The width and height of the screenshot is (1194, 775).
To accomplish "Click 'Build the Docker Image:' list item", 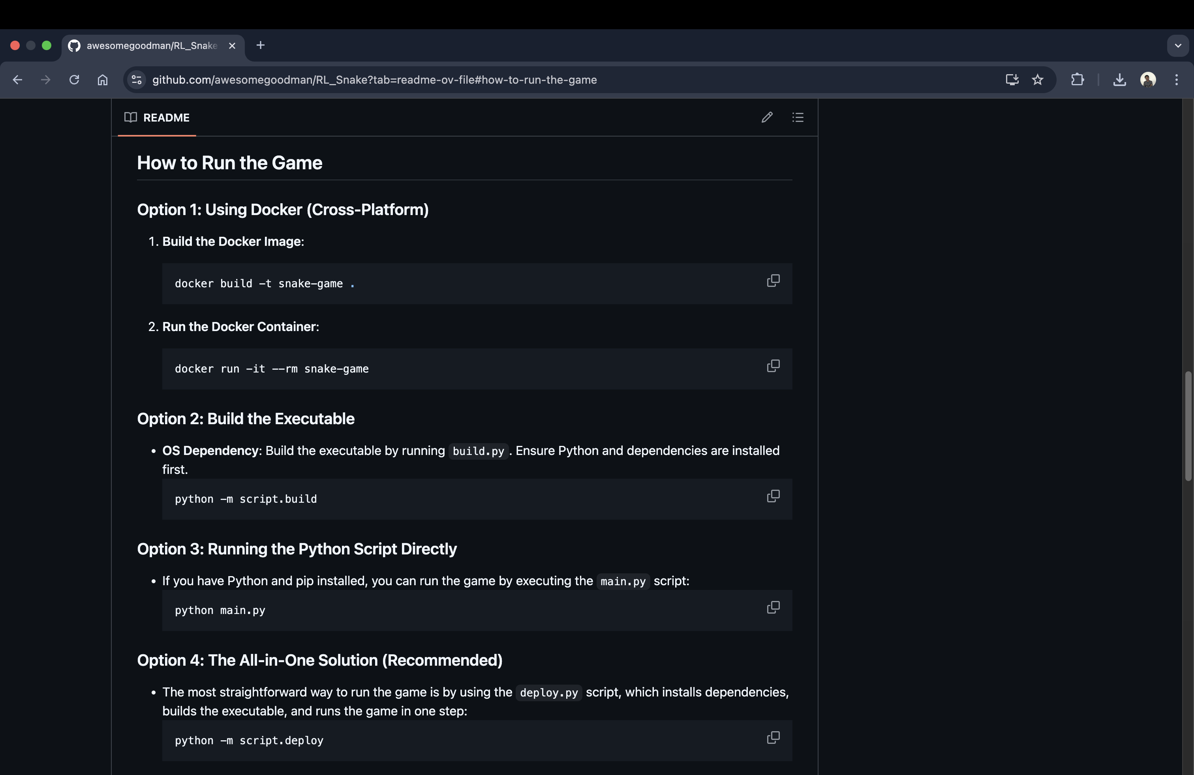I will (233, 241).
